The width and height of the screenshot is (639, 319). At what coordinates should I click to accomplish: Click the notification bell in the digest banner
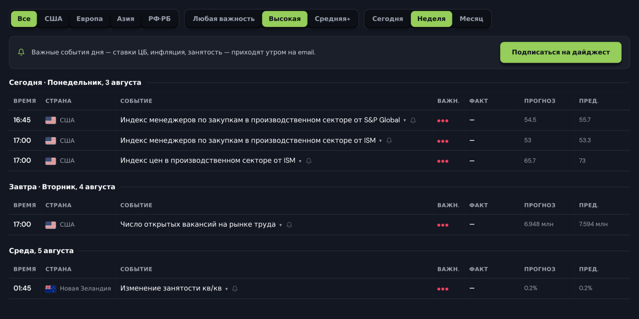(x=21, y=52)
